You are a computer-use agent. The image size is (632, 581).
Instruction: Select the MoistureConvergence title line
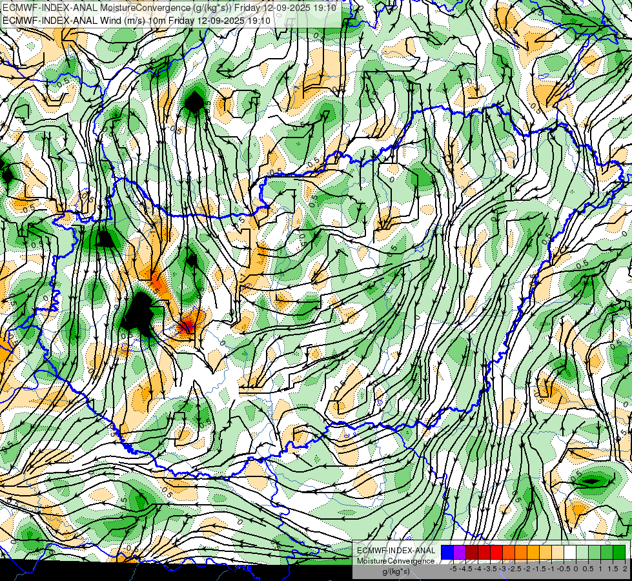click(169, 7)
